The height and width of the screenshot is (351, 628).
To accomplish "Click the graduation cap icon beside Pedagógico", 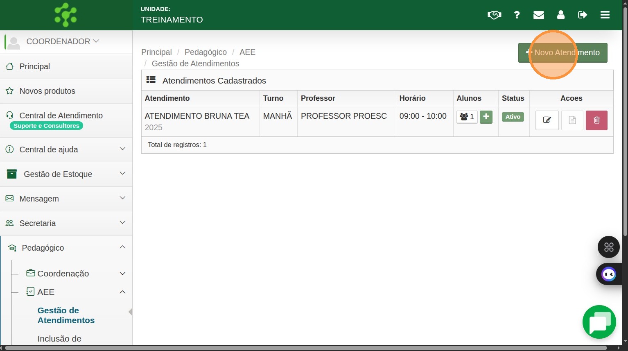I will (12, 248).
